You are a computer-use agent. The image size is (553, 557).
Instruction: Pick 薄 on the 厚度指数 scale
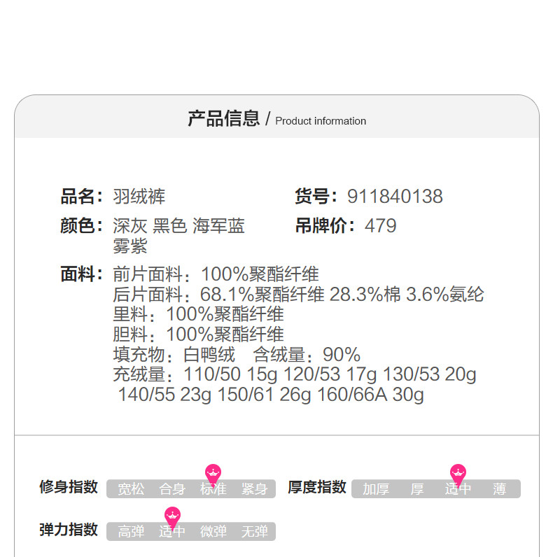click(x=499, y=489)
